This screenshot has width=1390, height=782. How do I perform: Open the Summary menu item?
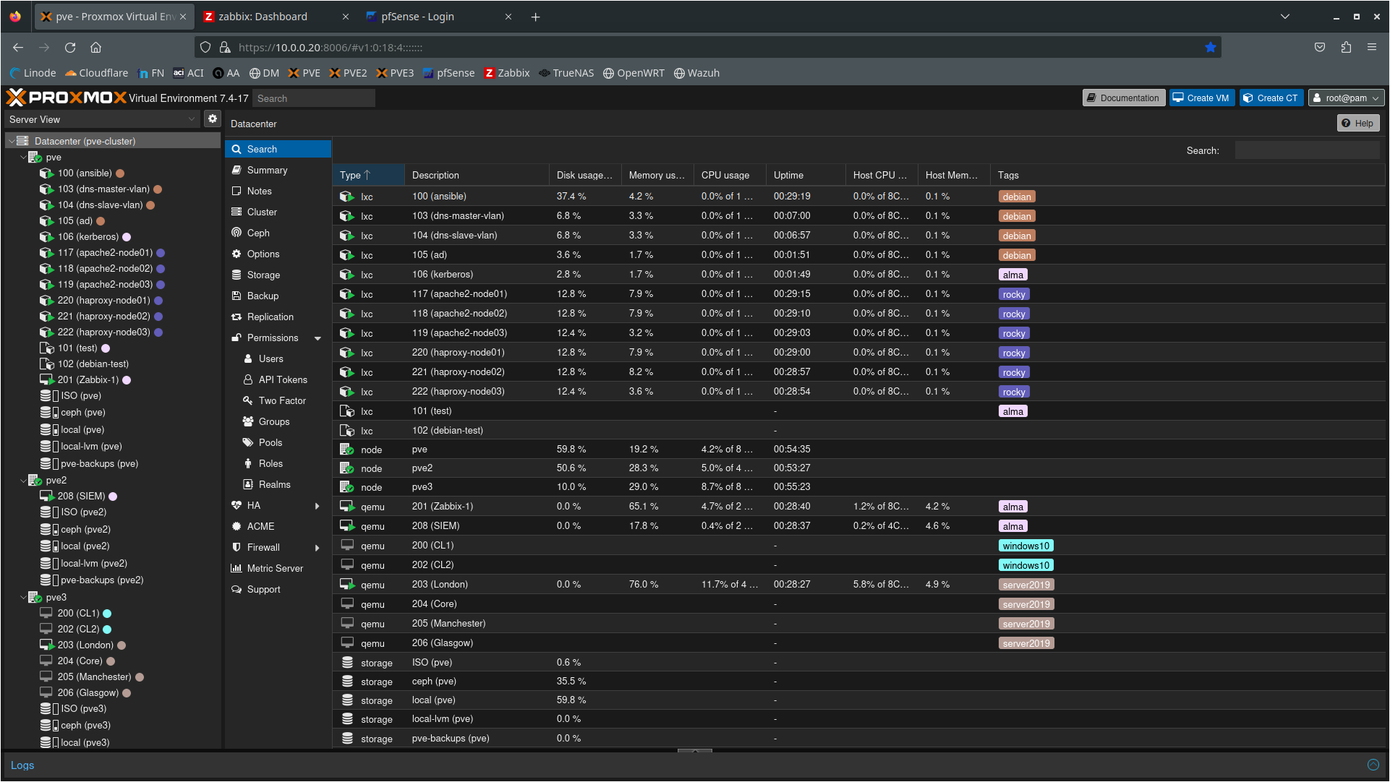[x=267, y=170]
